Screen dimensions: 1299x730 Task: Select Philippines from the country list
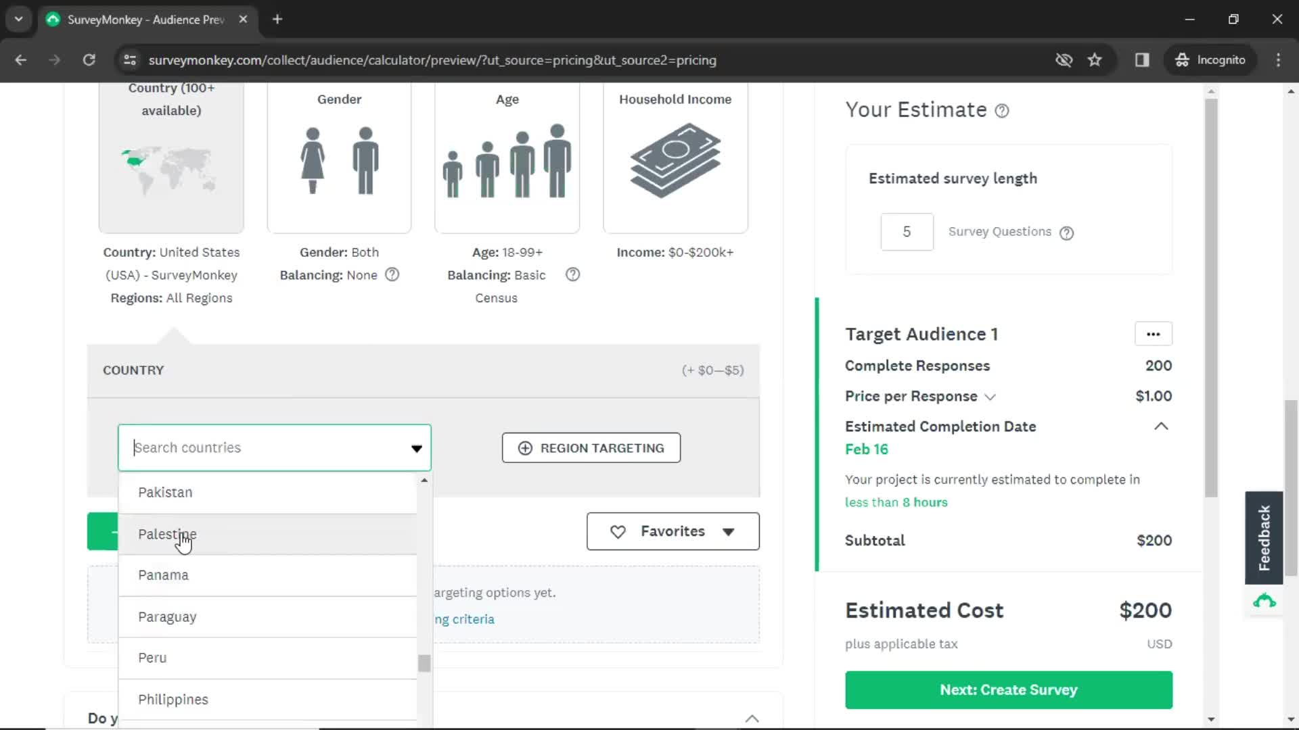[268, 700]
